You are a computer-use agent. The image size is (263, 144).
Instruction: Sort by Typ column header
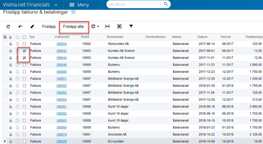pos(32,37)
